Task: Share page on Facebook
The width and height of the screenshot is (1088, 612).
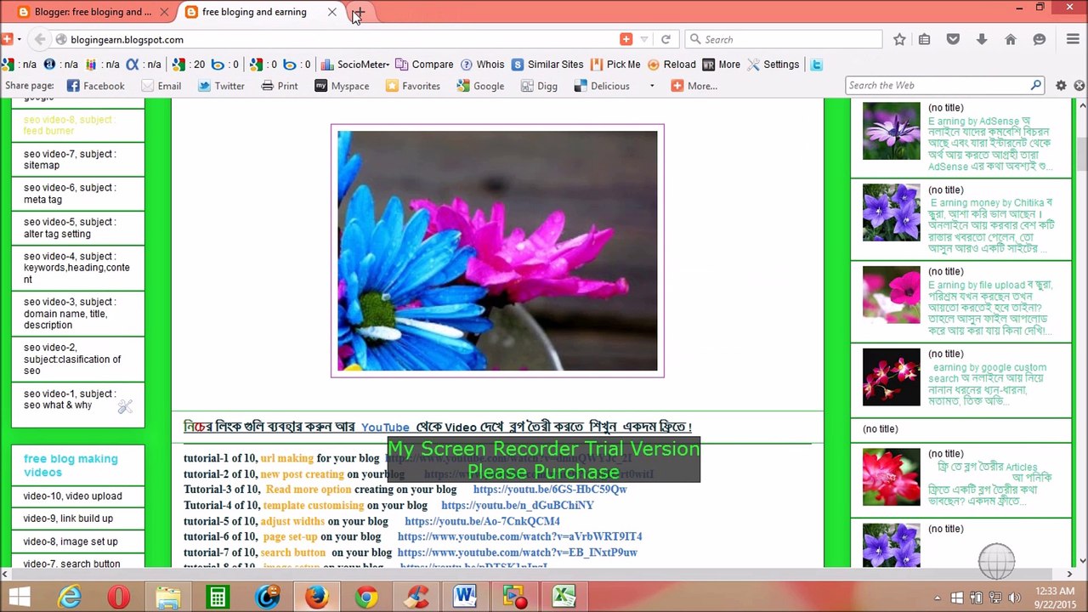Action: pos(96,86)
